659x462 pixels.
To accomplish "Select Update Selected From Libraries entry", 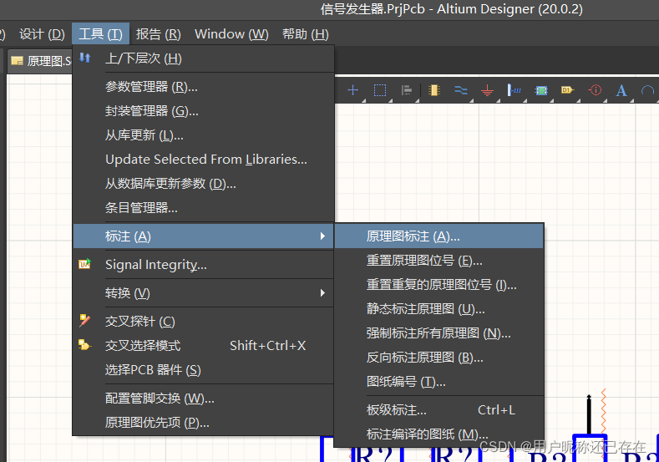I will click(204, 160).
